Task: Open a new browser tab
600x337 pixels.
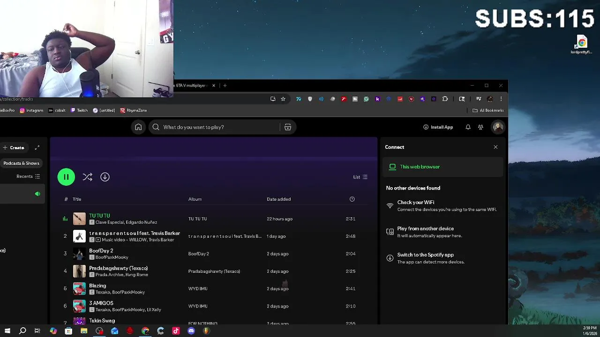Action: pos(225,86)
